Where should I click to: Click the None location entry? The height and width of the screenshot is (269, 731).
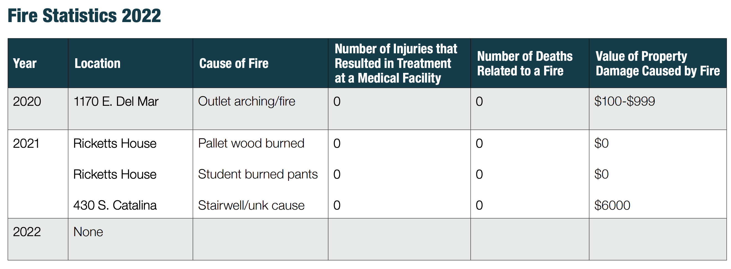(x=88, y=232)
